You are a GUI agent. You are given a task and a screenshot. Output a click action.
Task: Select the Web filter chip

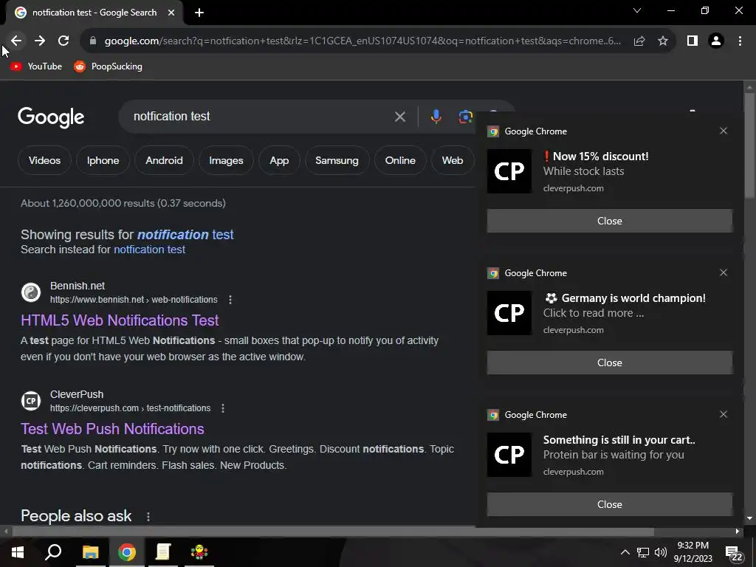tap(453, 160)
